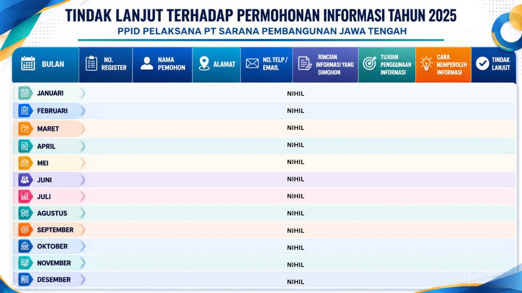Click the calendar icon beside the BULAN header
This screenshot has width=522, height=293.
[28, 63]
